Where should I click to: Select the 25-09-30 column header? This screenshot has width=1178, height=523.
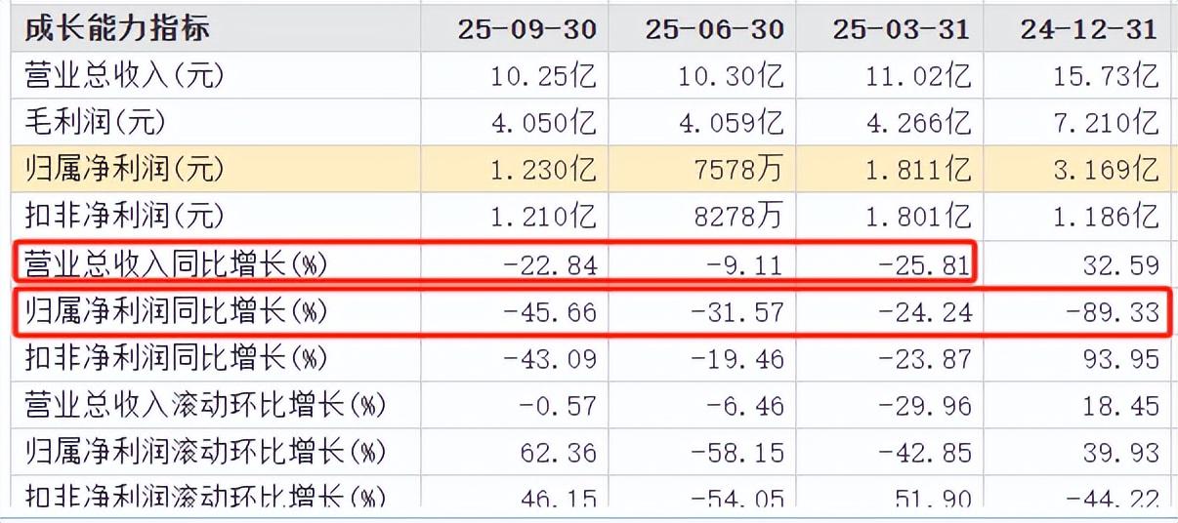(x=526, y=28)
